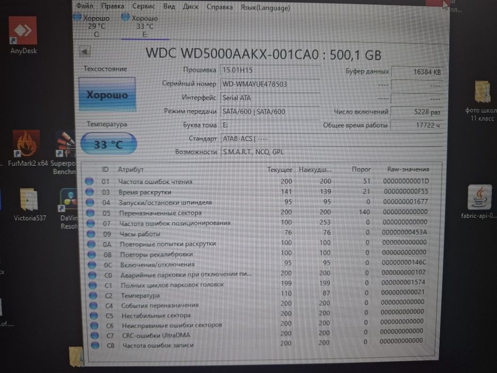Click the Атрибут column header

coord(131,169)
